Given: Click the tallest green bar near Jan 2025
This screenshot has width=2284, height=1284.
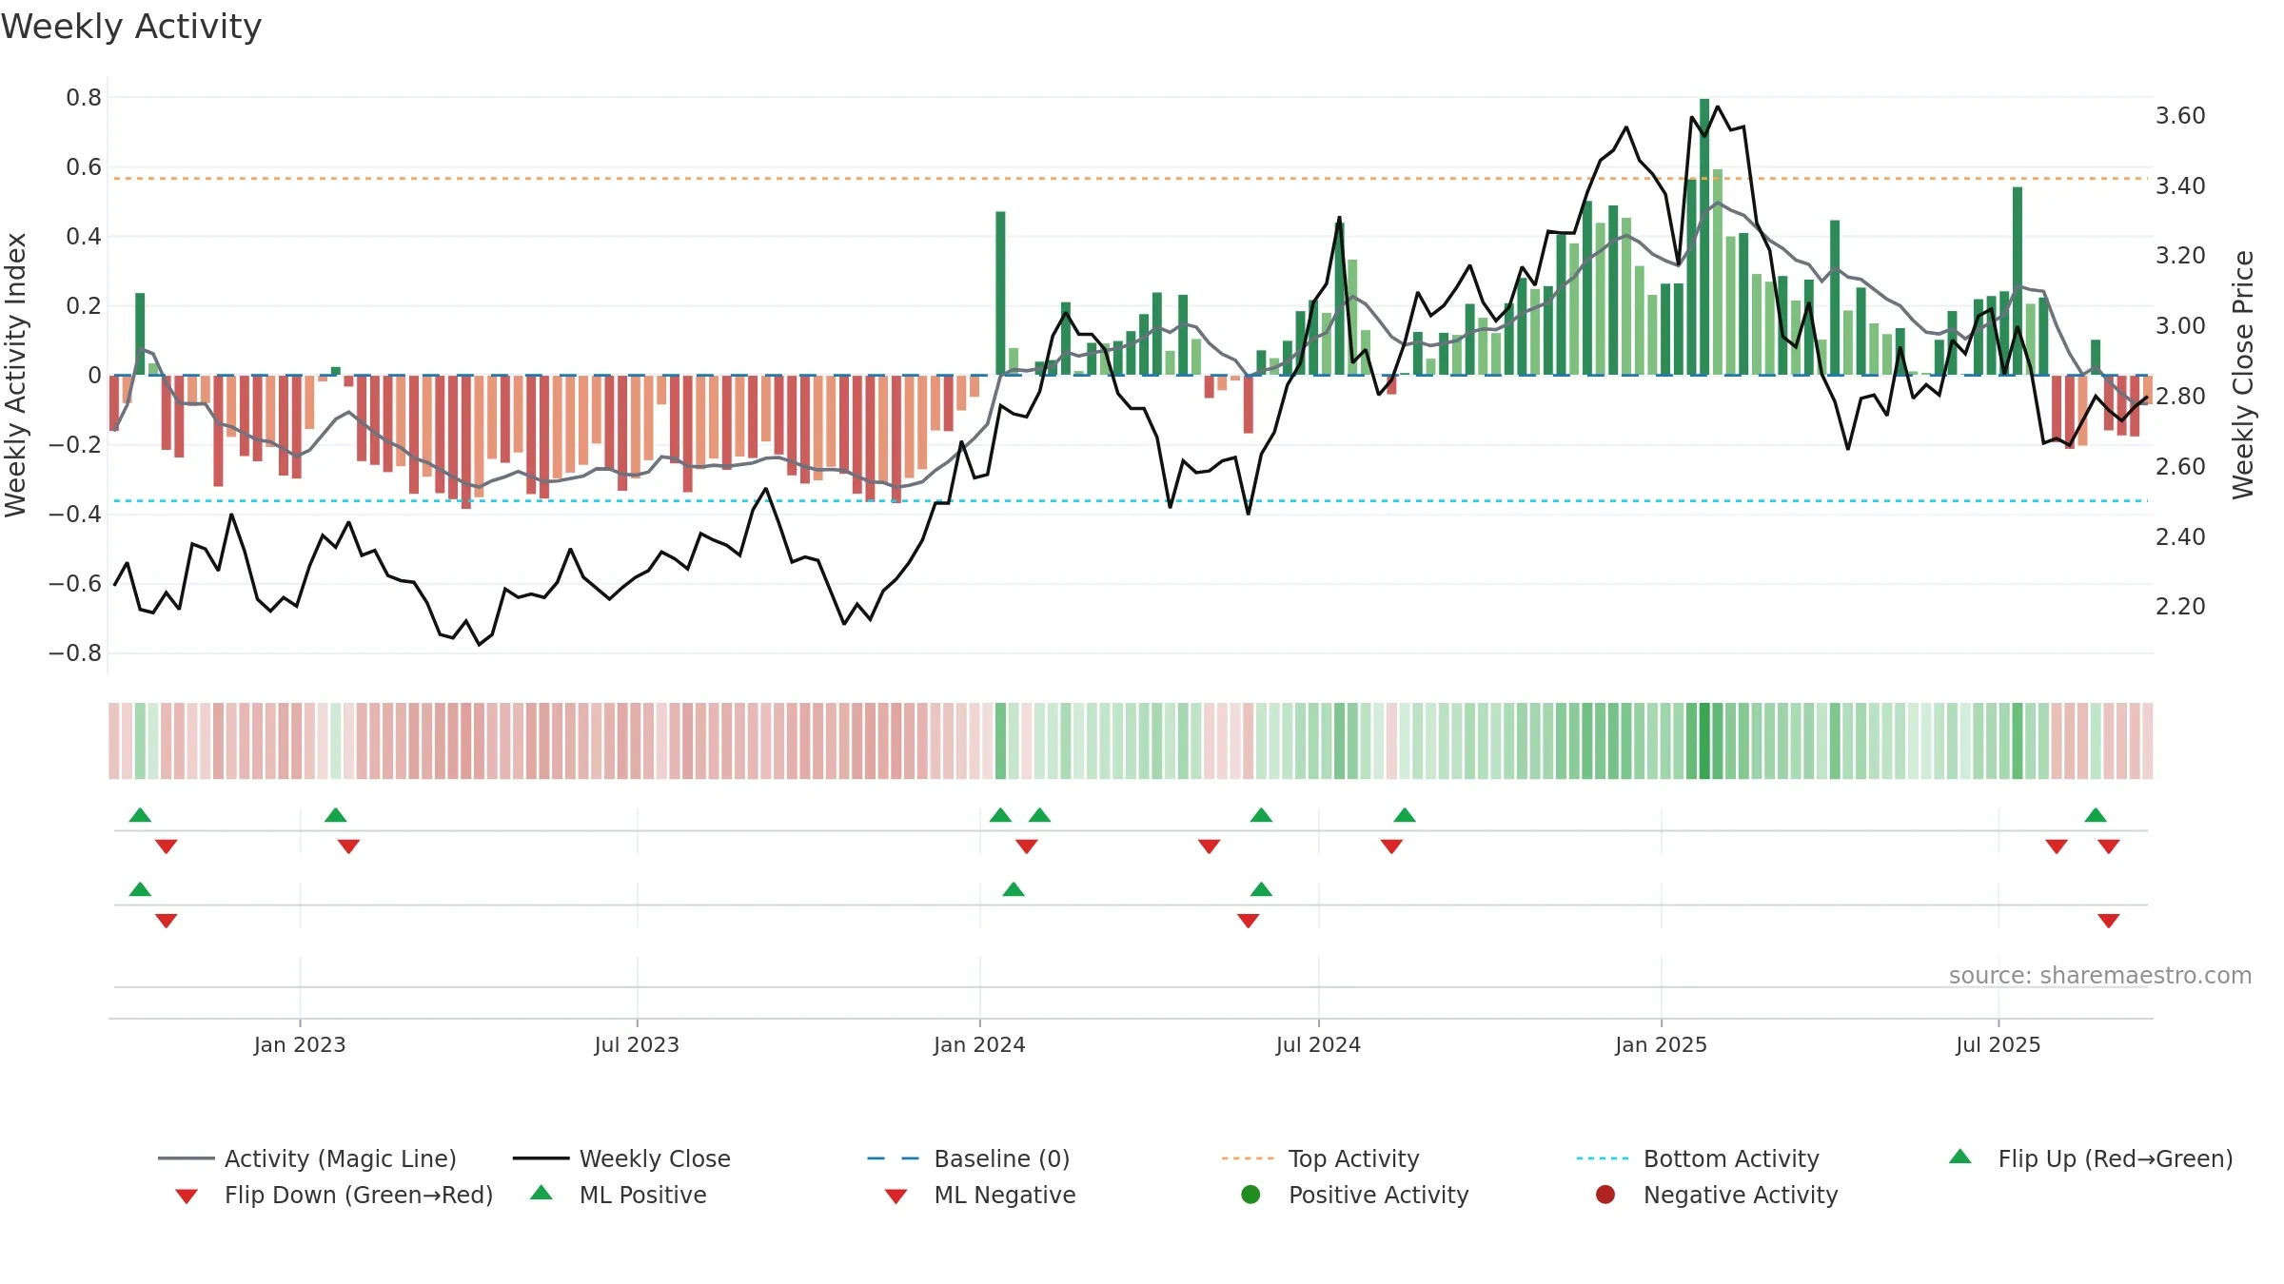Looking at the screenshot, I should pyautogui.click(x=1704, y=237).
